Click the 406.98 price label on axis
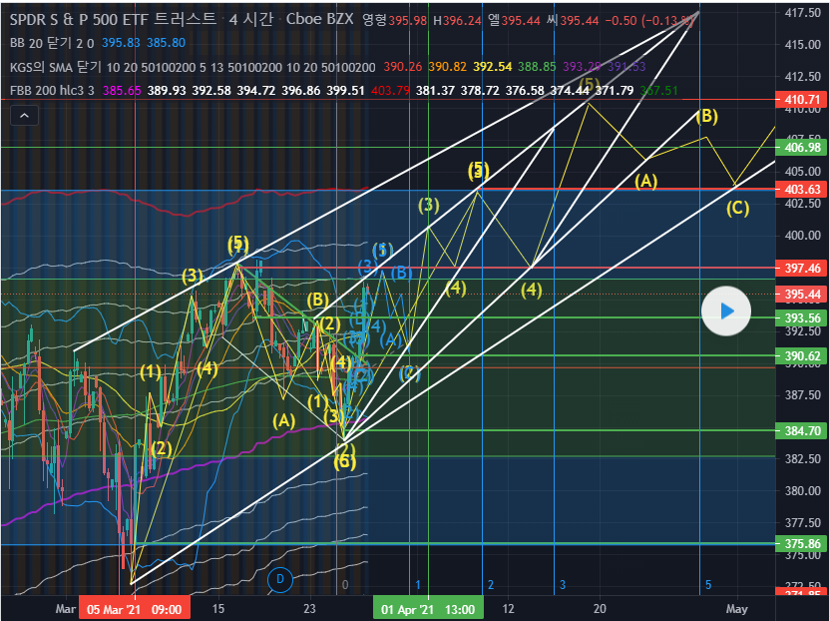830x621 pixels. [802, 148]
